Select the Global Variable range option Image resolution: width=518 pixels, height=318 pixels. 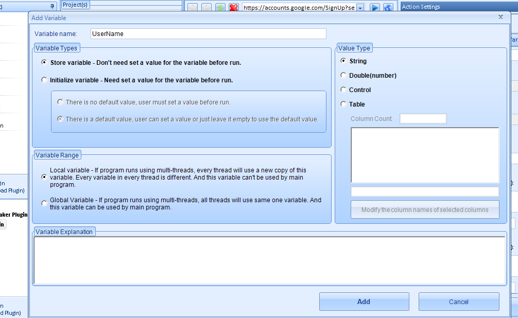[x=44, y=204]
